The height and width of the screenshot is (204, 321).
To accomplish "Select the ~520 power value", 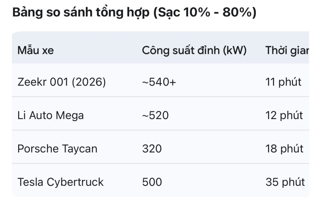I will pos(155,115).
